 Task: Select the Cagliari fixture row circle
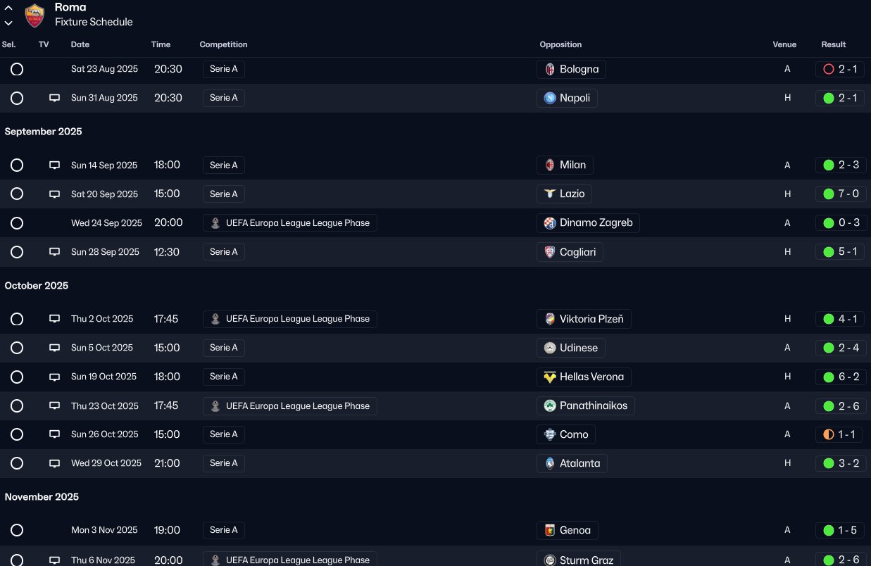[17, 252]
